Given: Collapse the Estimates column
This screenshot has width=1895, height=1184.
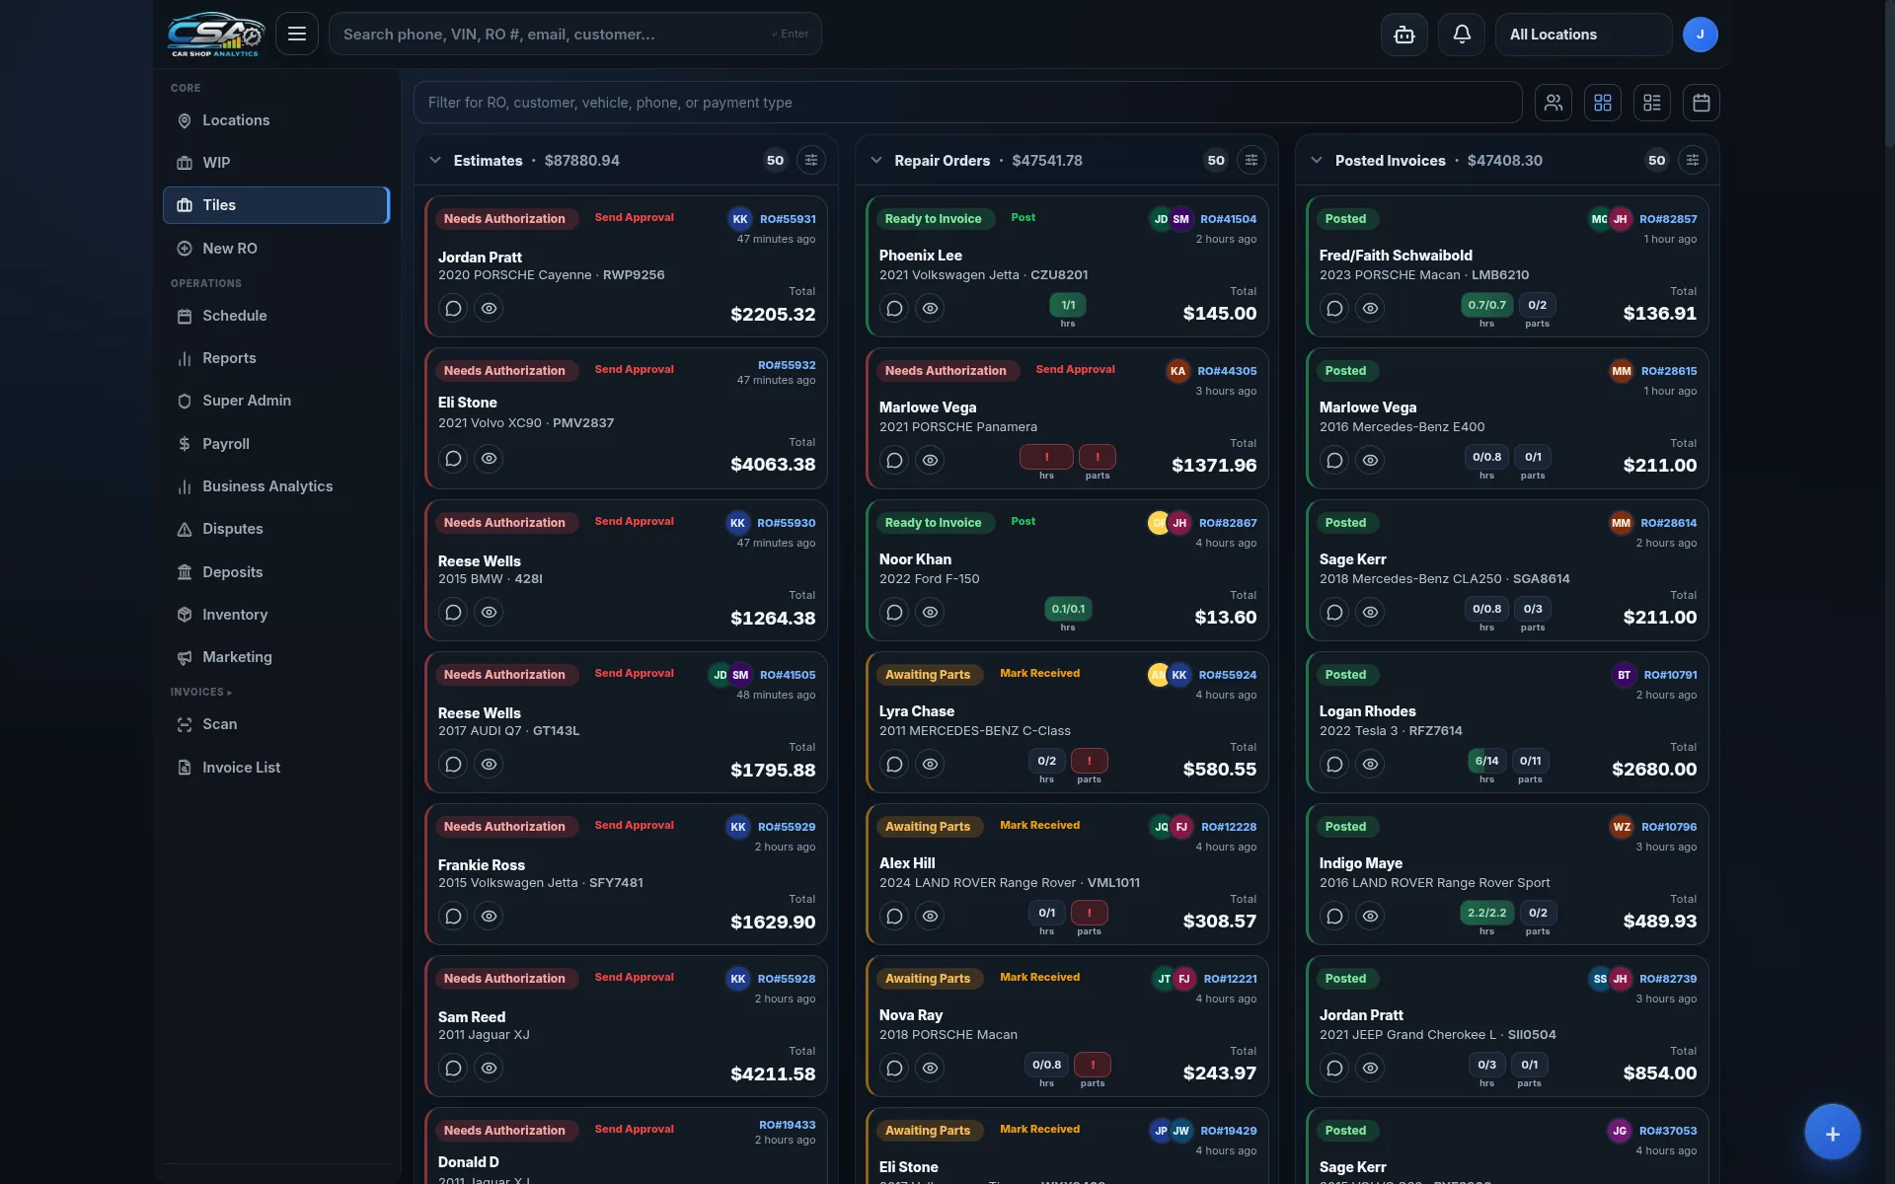Looking at the screenshot, I should tap(435, 160).
